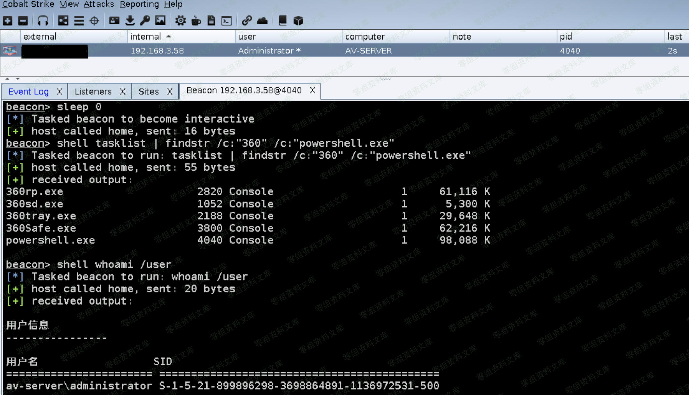Collapse panel using the small split arrows
The image size is (689, 395).
7,79
